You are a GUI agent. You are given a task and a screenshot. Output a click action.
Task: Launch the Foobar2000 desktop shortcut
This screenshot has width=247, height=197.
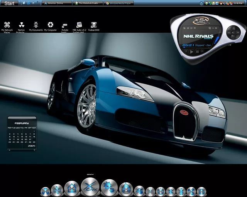93,25
